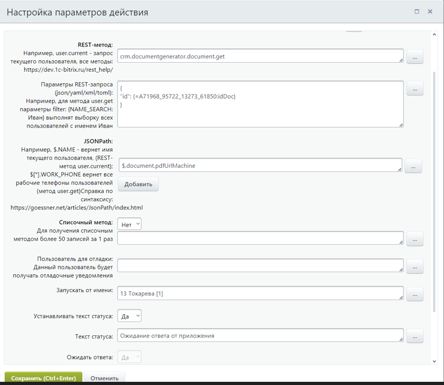Click the Отменить button
The width and height of the screenshot is (444, 385).
point(104,378)
